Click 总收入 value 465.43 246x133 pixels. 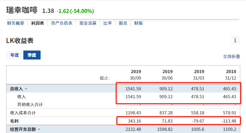(x=229, y=89)
